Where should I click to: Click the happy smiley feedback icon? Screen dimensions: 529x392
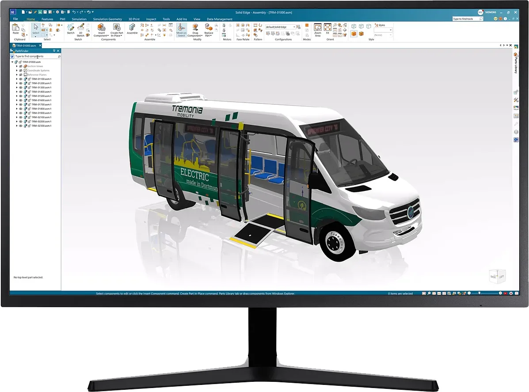click(495, 19)
